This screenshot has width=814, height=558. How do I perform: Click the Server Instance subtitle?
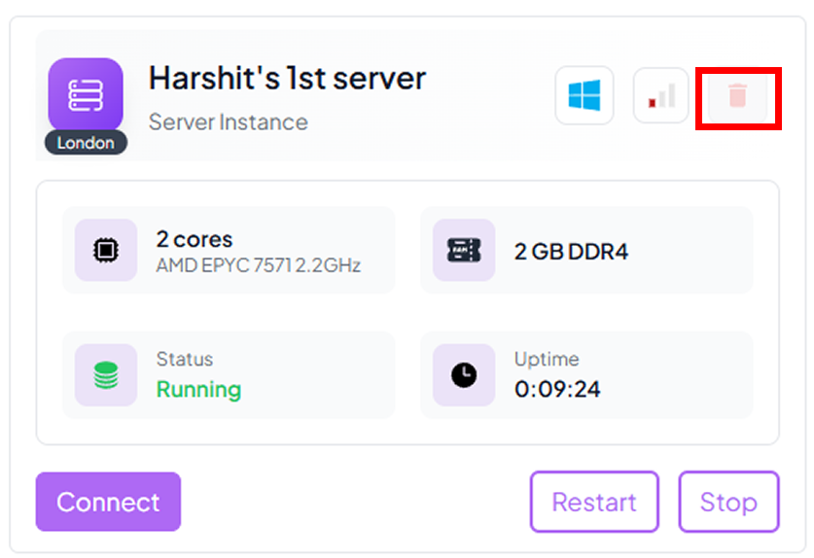[228, 122]
